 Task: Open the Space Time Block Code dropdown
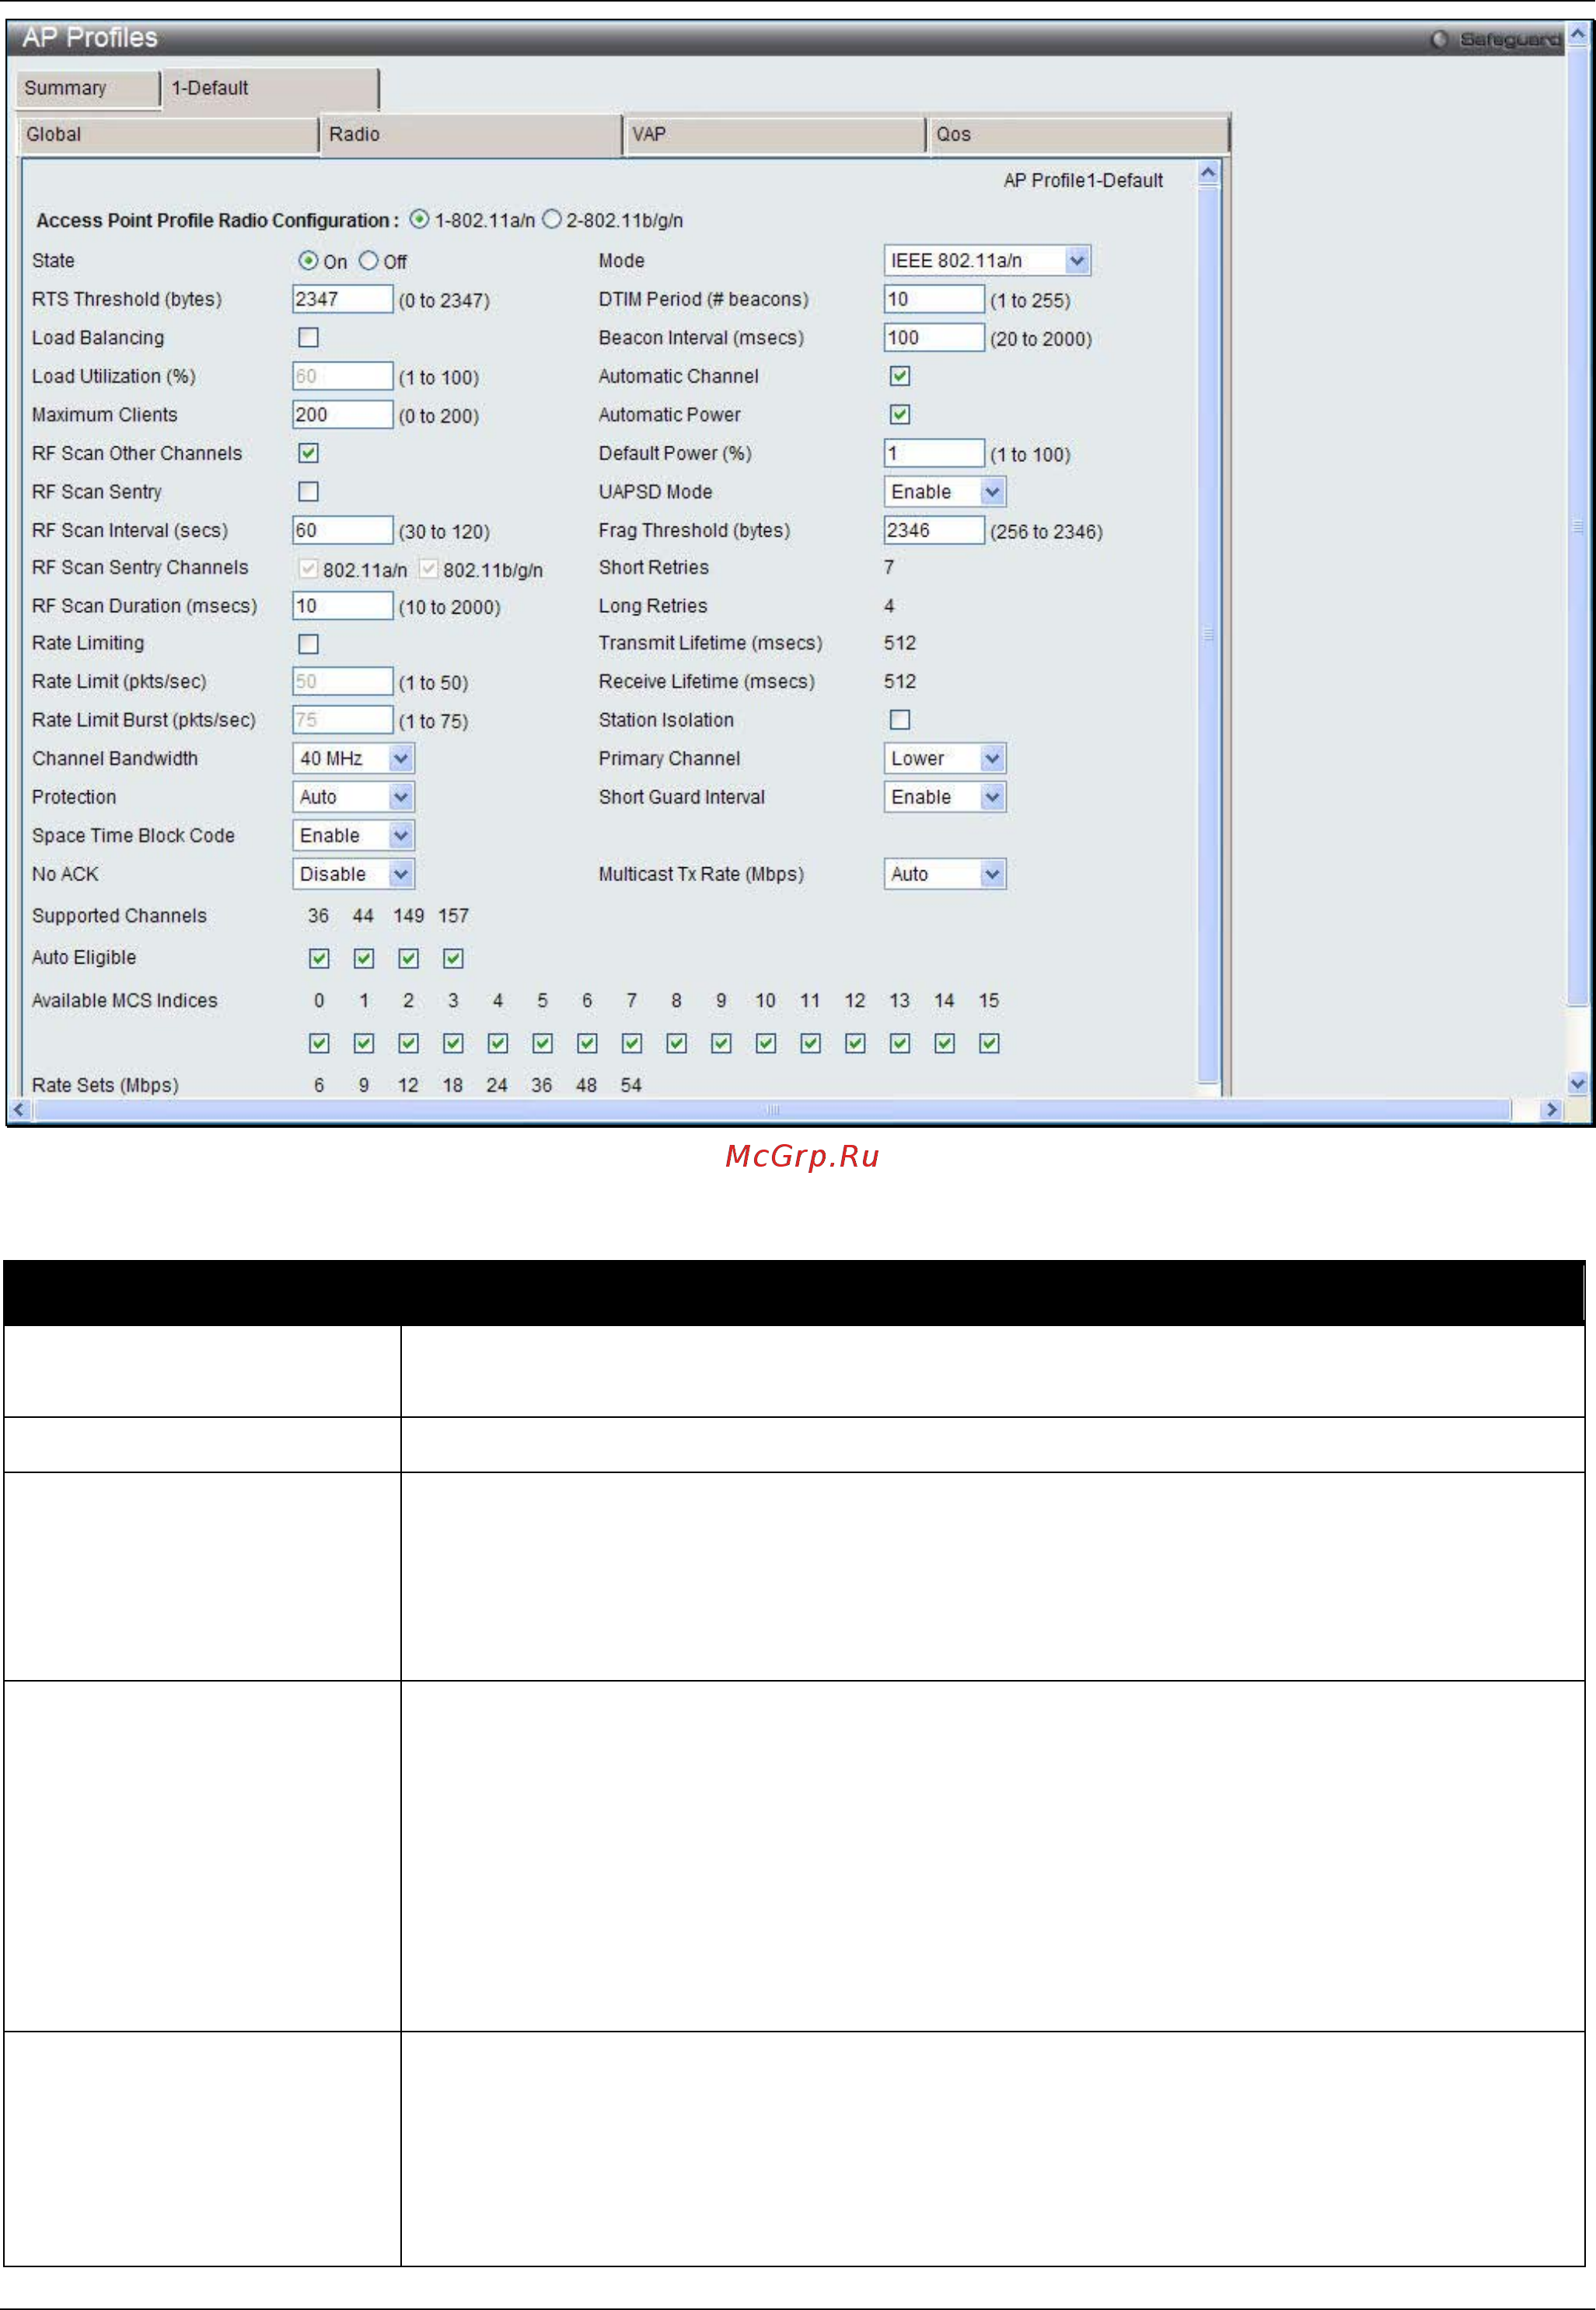pos(354,835)
